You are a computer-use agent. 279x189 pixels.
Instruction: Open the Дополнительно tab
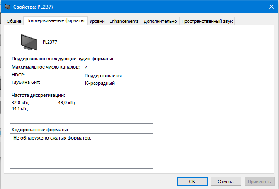(160, 21)
